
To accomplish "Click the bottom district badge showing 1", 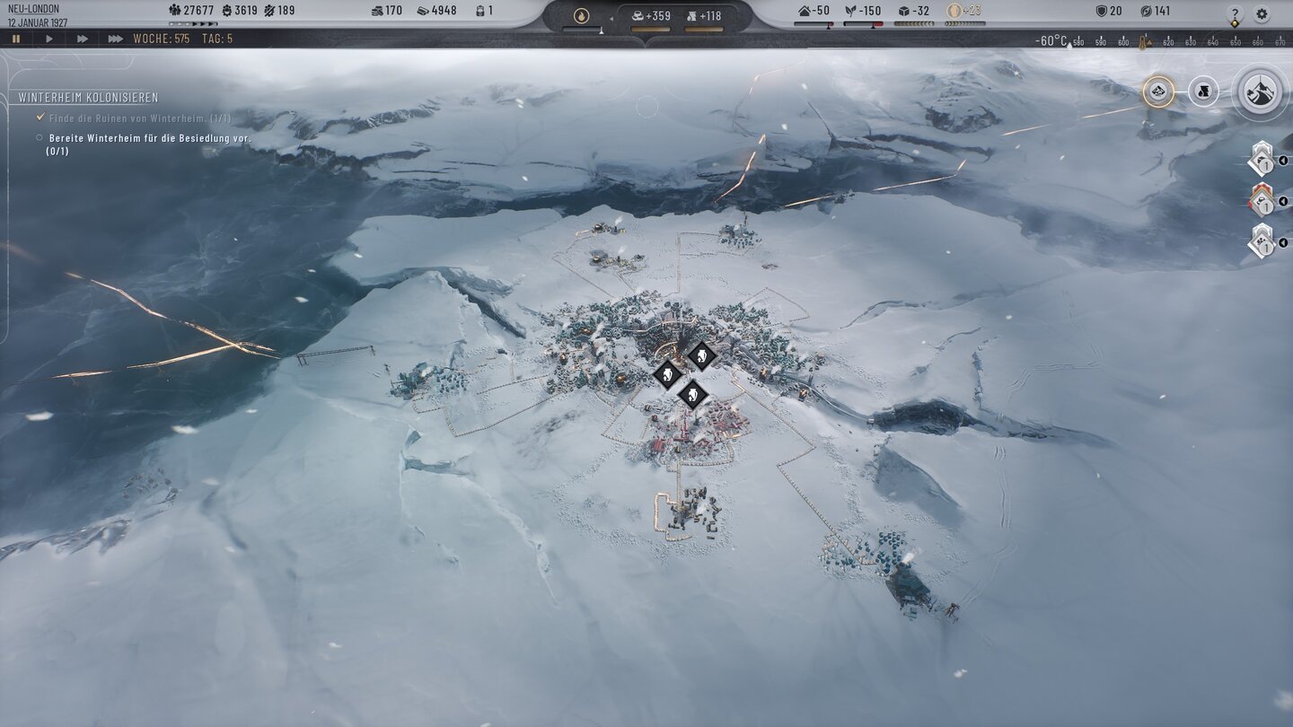I will point(1262,241).
